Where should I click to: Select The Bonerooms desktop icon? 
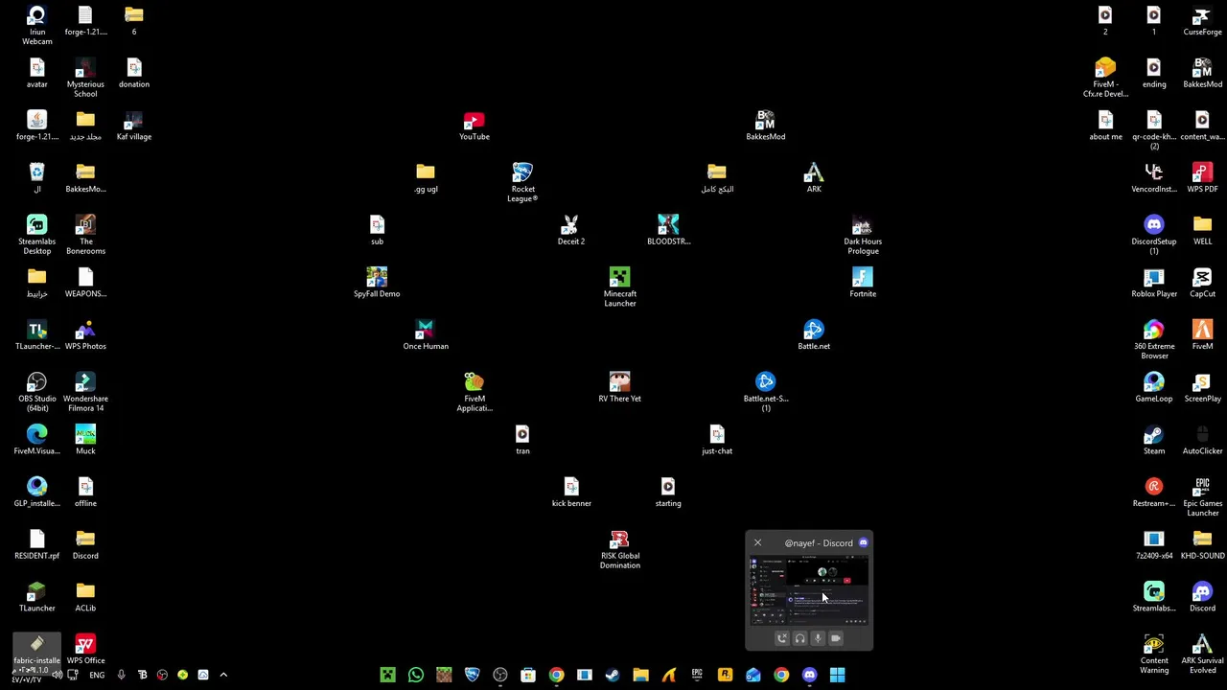click(x=85, y=235)
